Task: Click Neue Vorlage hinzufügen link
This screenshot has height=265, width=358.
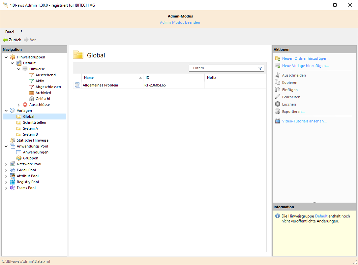Action: (x=305, y=66)
